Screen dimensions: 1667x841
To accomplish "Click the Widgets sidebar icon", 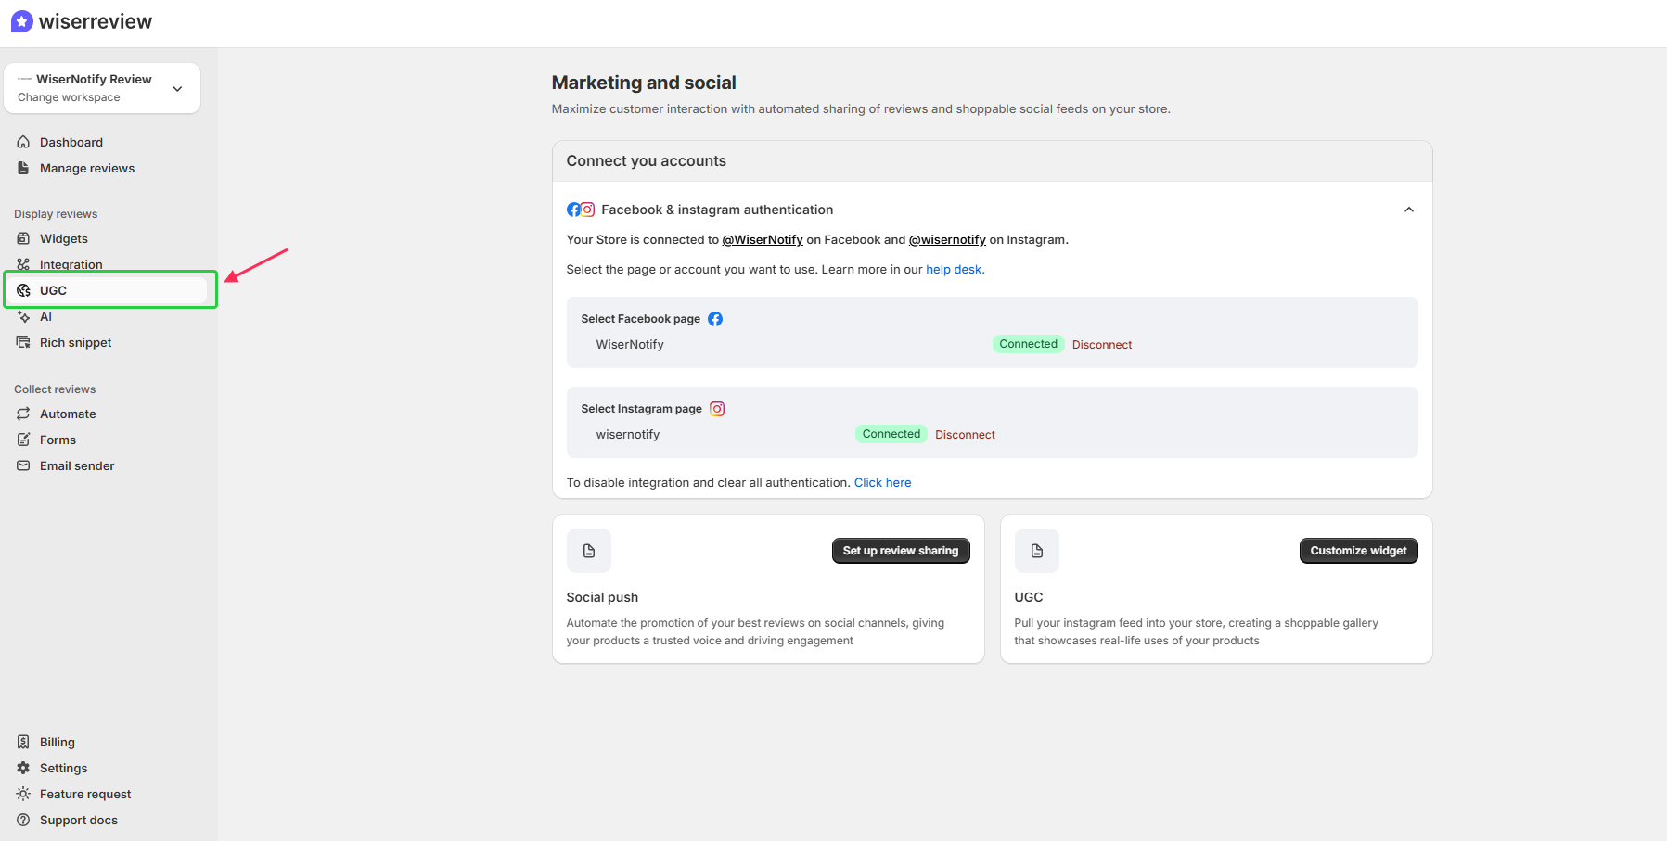I will pyautogui.click(x=23, y=238).
